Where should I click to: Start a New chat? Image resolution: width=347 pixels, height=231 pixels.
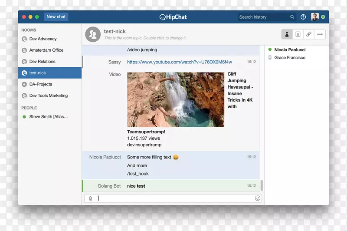(x=56, y=17)
